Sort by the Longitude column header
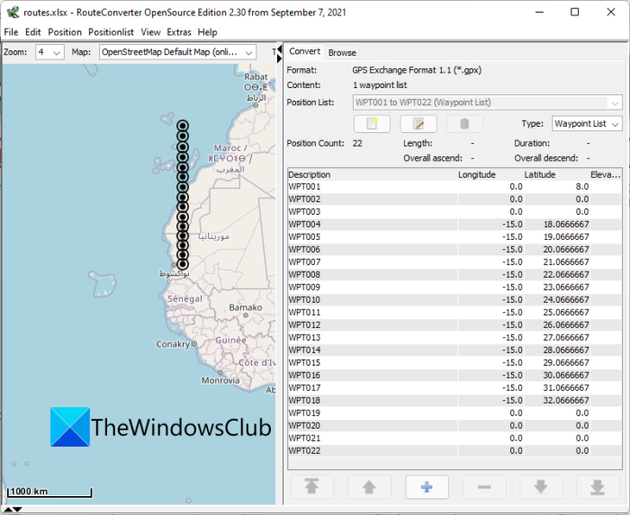This screenshot has width=630, height=515. [x=476, y=174]
